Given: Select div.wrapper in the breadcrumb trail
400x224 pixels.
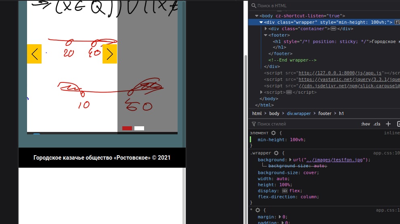Looking at the screenshot, I should coord(299,114).
